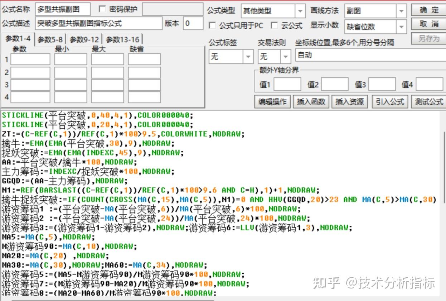446x301 pixels.
Task: Open the 公式类型 dropdown showing 其他类型
Action: (x=301, y=11)
